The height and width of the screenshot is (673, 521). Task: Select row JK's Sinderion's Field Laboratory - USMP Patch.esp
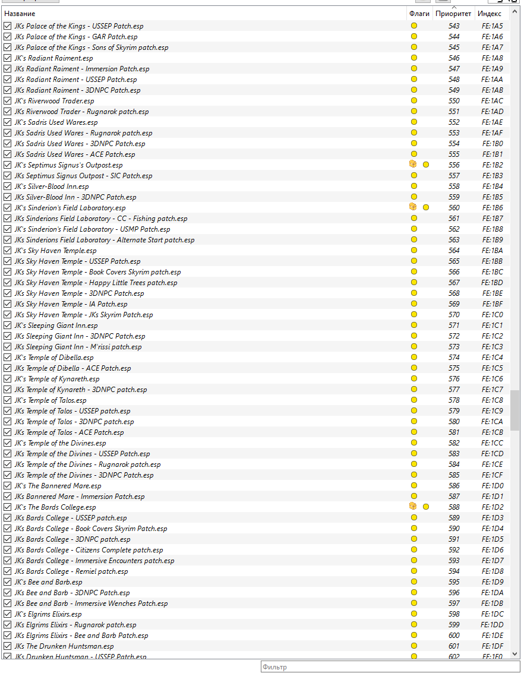[x=256, y=229]
